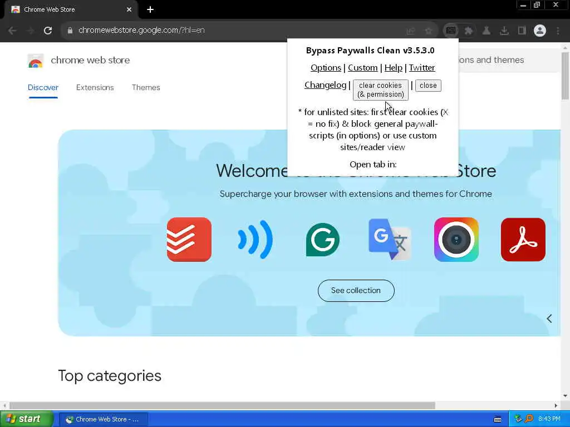Open the Downloads tray icon
This screenshot has width=570, height=427.
(504, 31)
